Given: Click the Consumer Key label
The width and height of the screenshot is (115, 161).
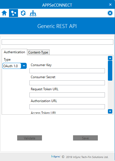Looking at the screenshot, I should [41, 65].
